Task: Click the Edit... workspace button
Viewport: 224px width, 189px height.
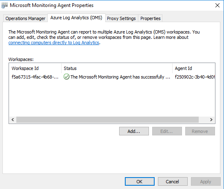Action: click(x=167, y=131)
